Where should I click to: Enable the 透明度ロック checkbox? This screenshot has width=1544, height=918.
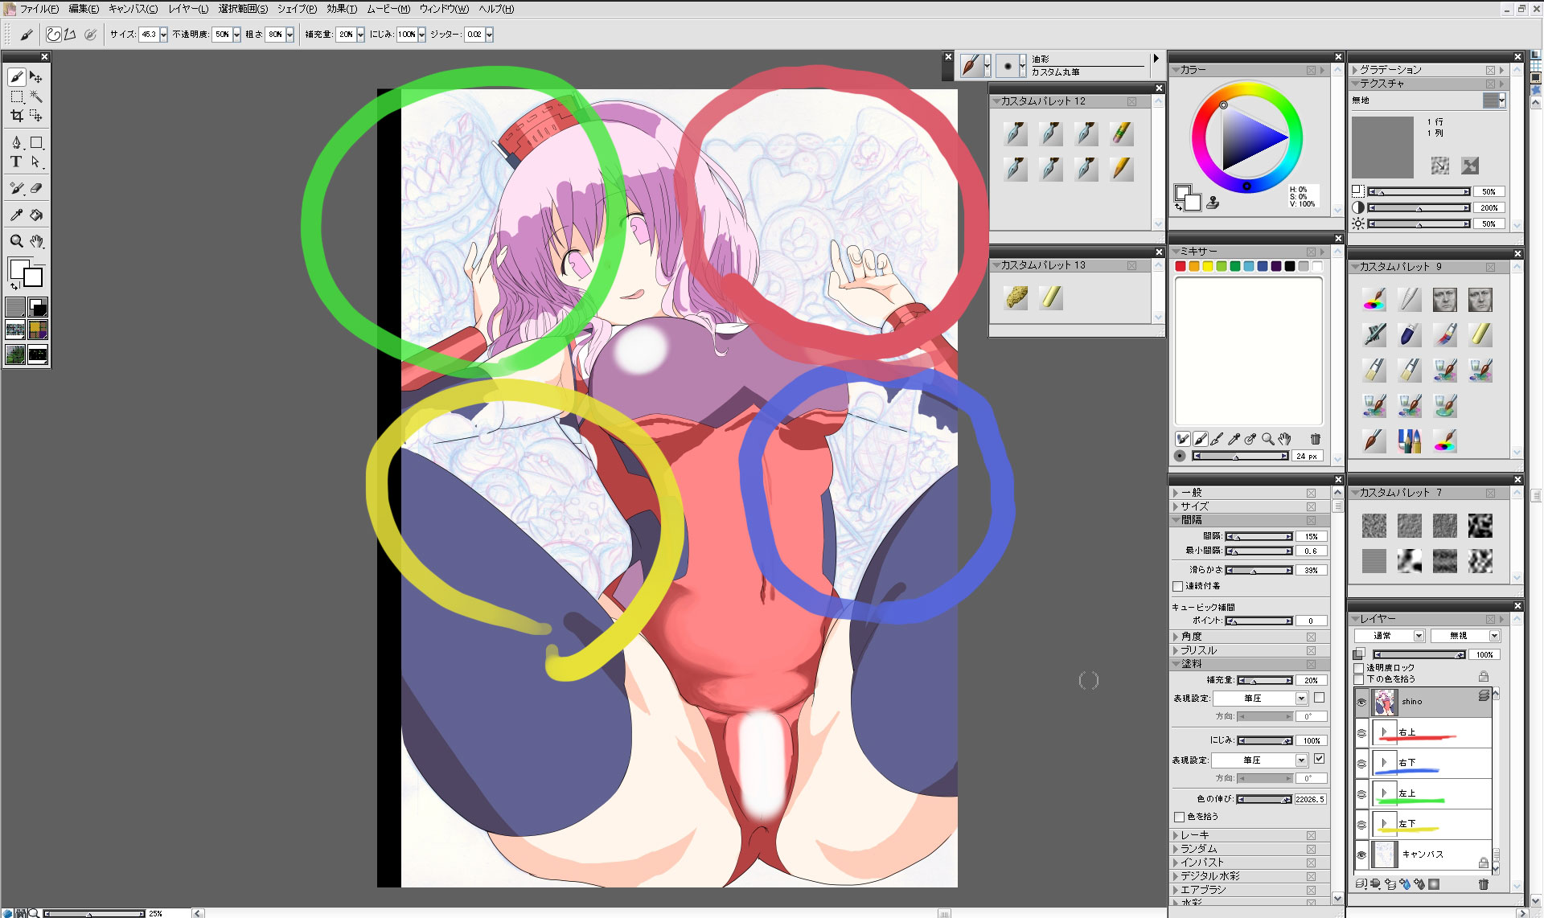pyautogui.click(x=1359, y=667)
